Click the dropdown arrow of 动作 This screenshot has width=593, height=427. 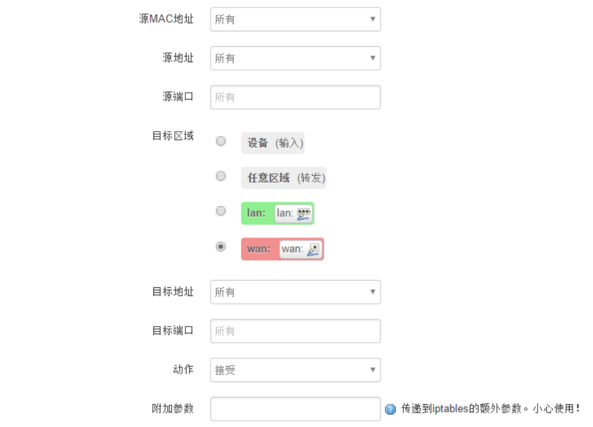click(x=373, y=370)
